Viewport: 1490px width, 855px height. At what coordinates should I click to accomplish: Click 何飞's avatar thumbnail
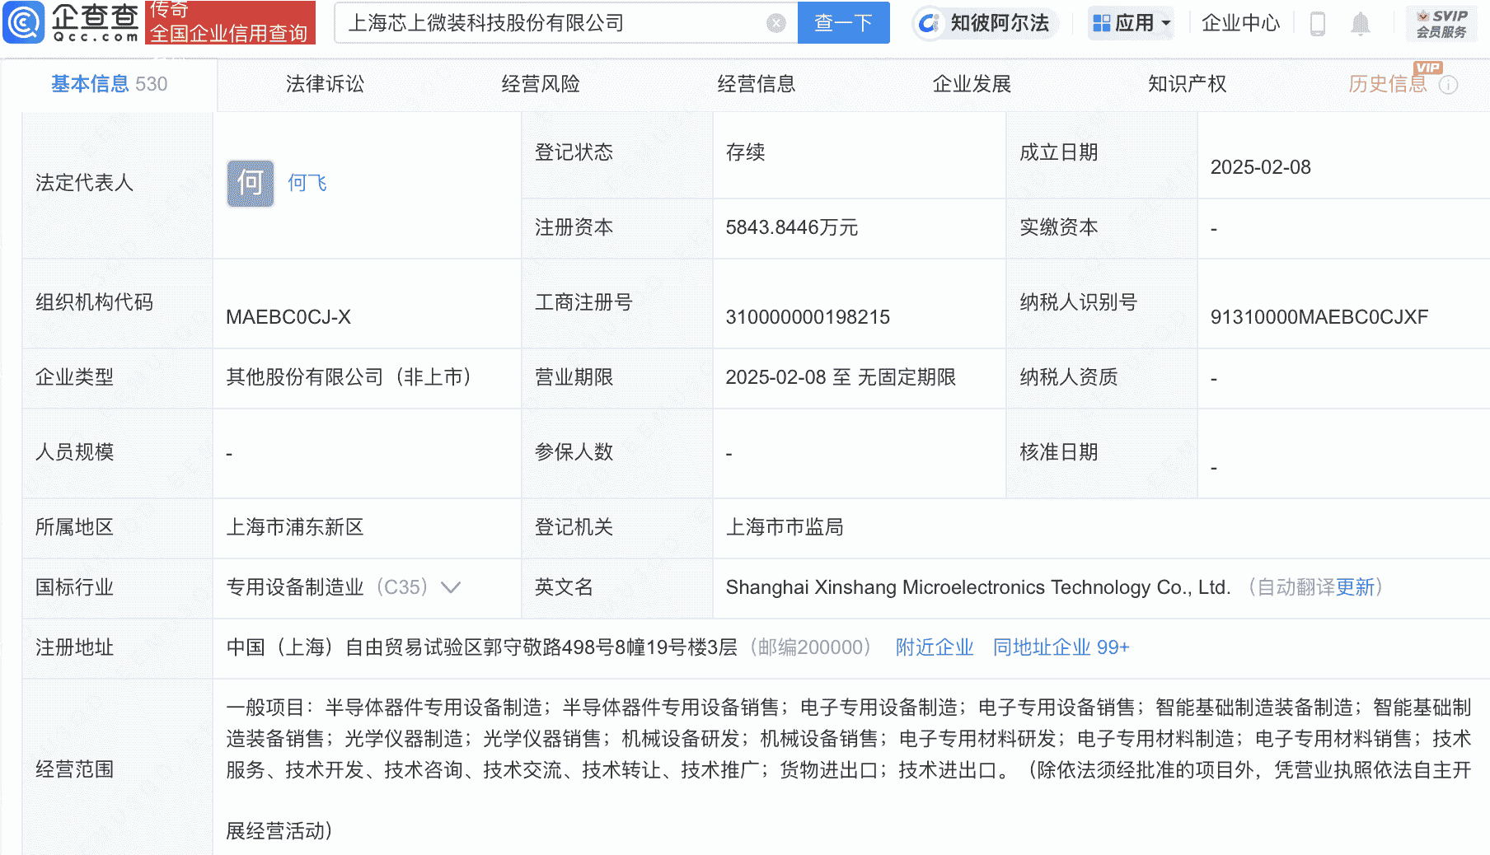pos(249,183)
